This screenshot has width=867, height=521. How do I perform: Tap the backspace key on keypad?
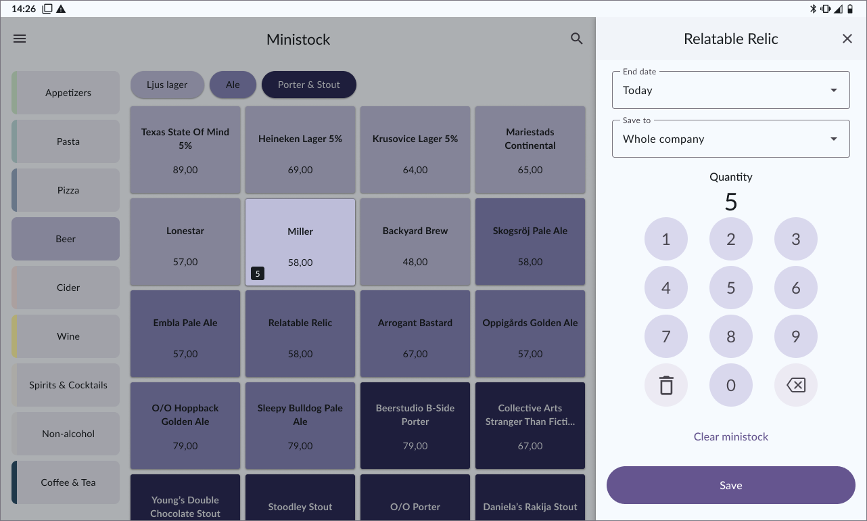point(796,385)
